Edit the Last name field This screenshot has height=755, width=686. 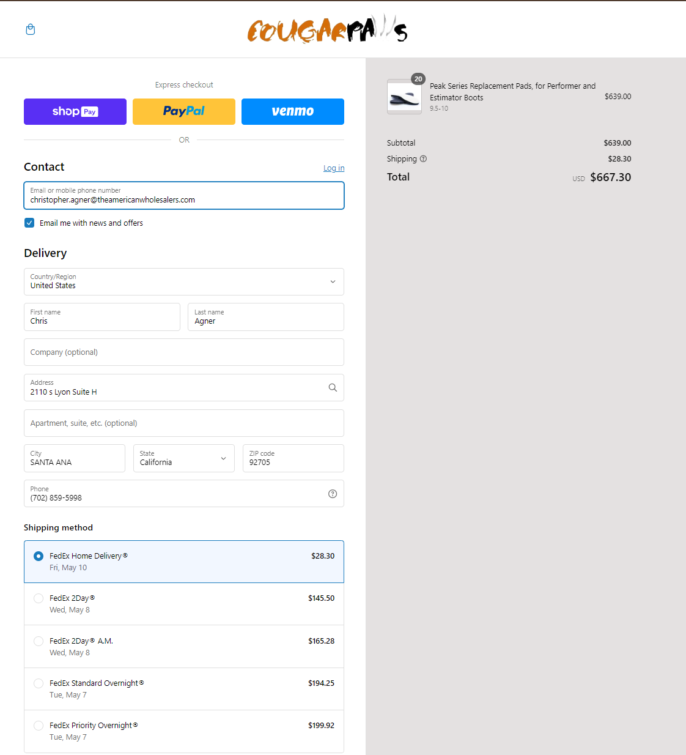[266, 317]
